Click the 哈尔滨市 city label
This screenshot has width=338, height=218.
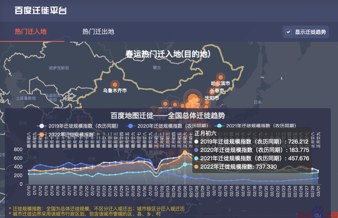click(220, 84)
